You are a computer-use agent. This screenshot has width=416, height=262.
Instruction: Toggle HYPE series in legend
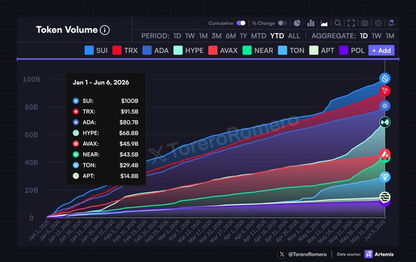188,50
